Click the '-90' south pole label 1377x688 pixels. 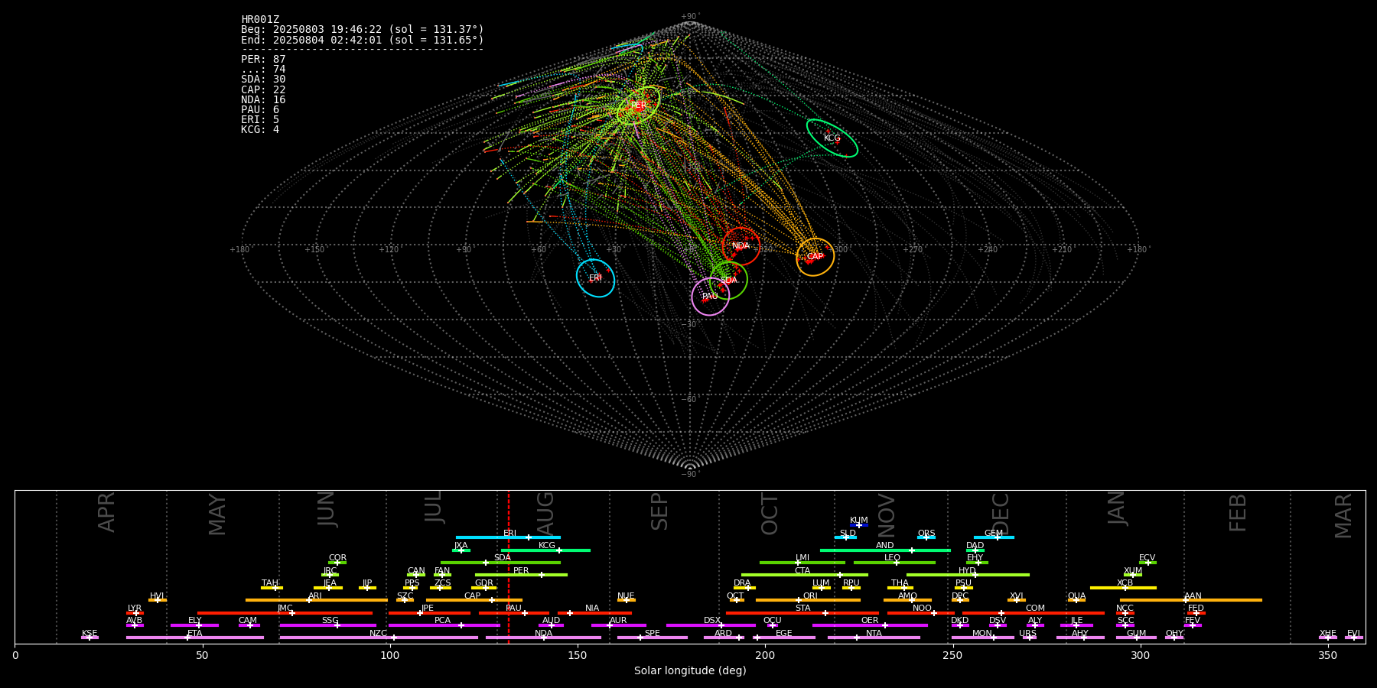coord(690,474)
